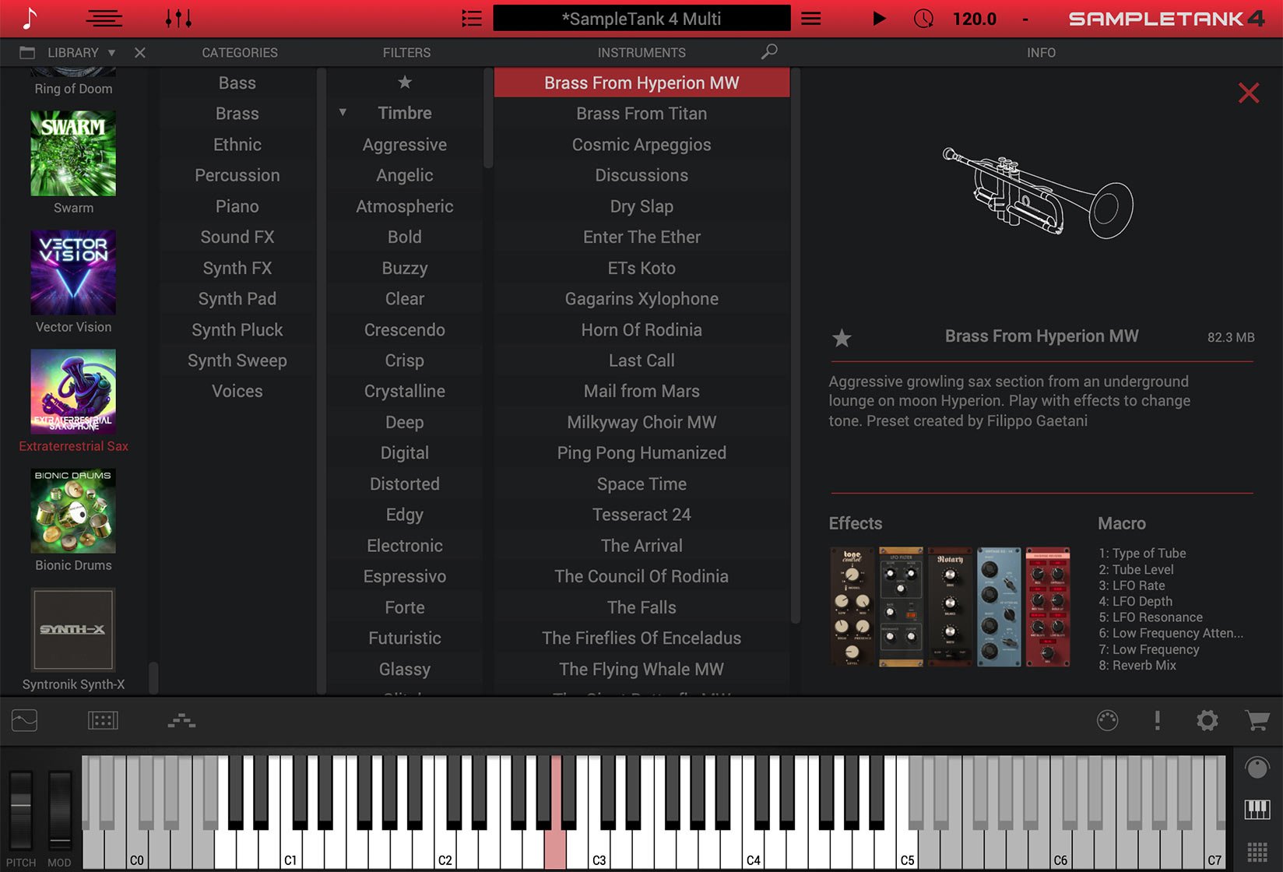Toggle the favorites star filter
The image size is (1283, 872).
click(x=405, y=81)
